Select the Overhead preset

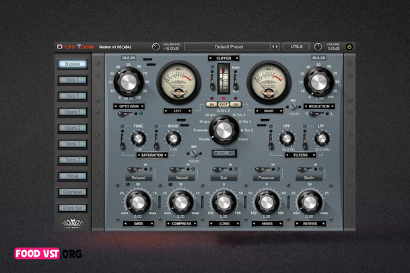(73, 192)
